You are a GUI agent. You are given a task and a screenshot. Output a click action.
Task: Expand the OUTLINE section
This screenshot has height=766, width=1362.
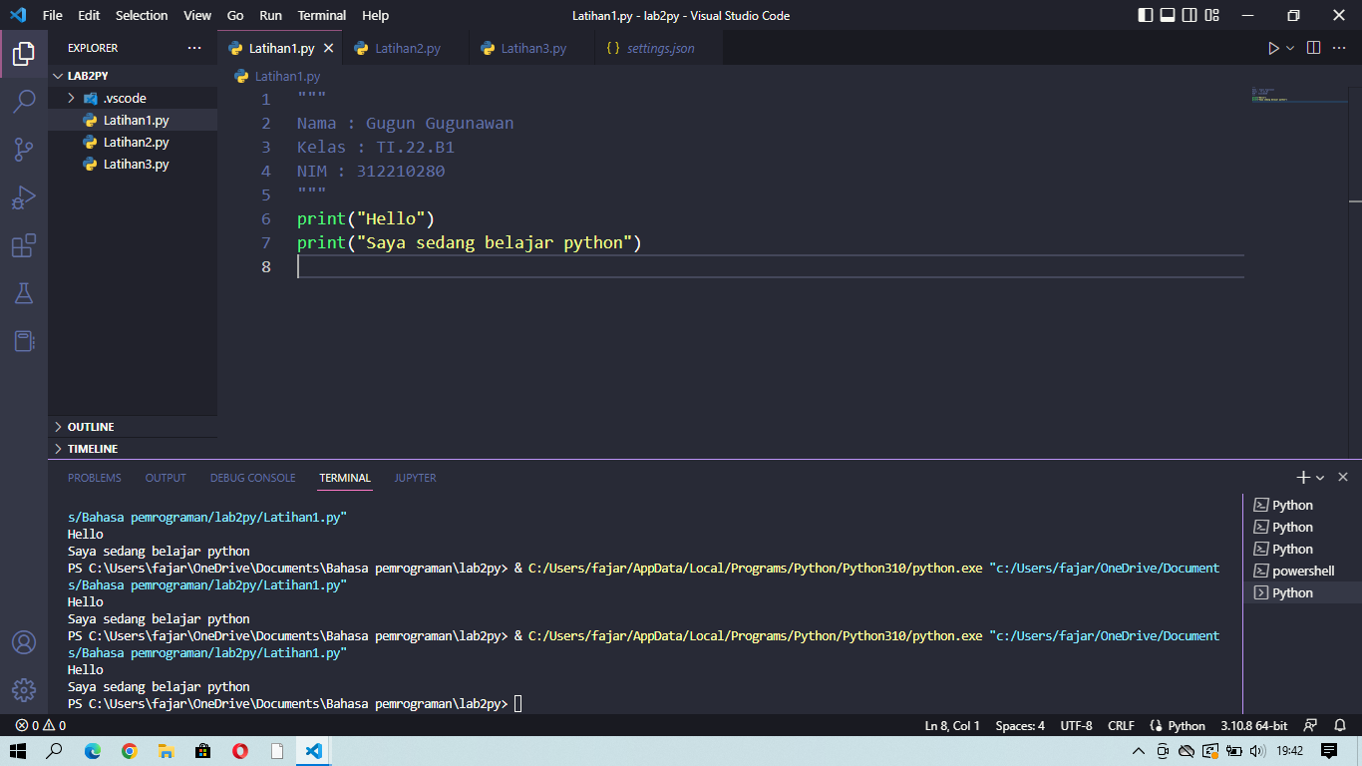[90, 426]
